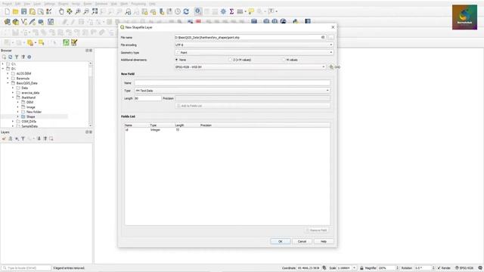Screen dimensions: 484x272
Task: Open EPSG:4326 - WGS 84 CRS dropdown
Action: (x=250, y=67)
